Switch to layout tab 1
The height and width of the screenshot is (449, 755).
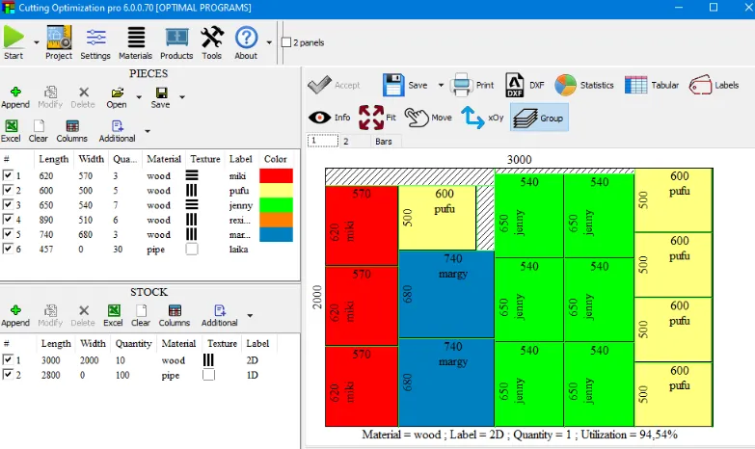tap(323, 141)
